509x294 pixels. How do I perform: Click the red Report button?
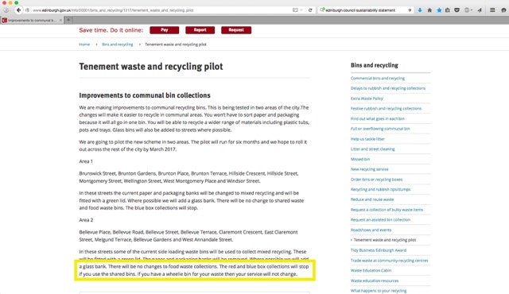click(x=200, y=30)
